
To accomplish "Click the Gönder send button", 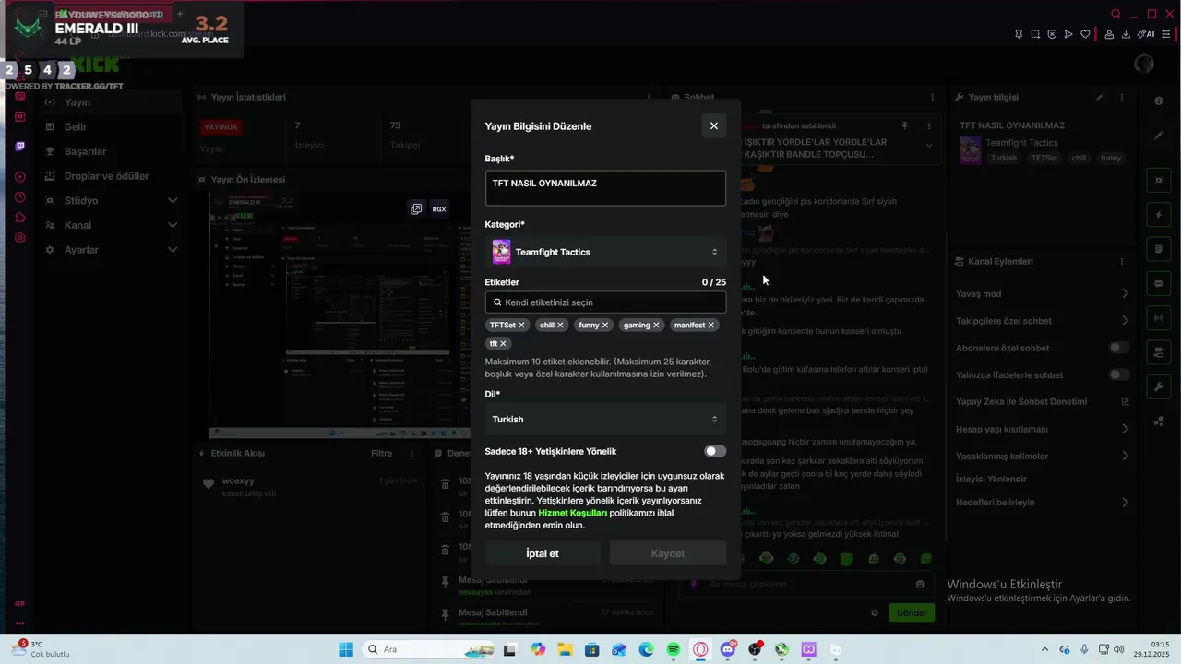I will tap(912, 613).
